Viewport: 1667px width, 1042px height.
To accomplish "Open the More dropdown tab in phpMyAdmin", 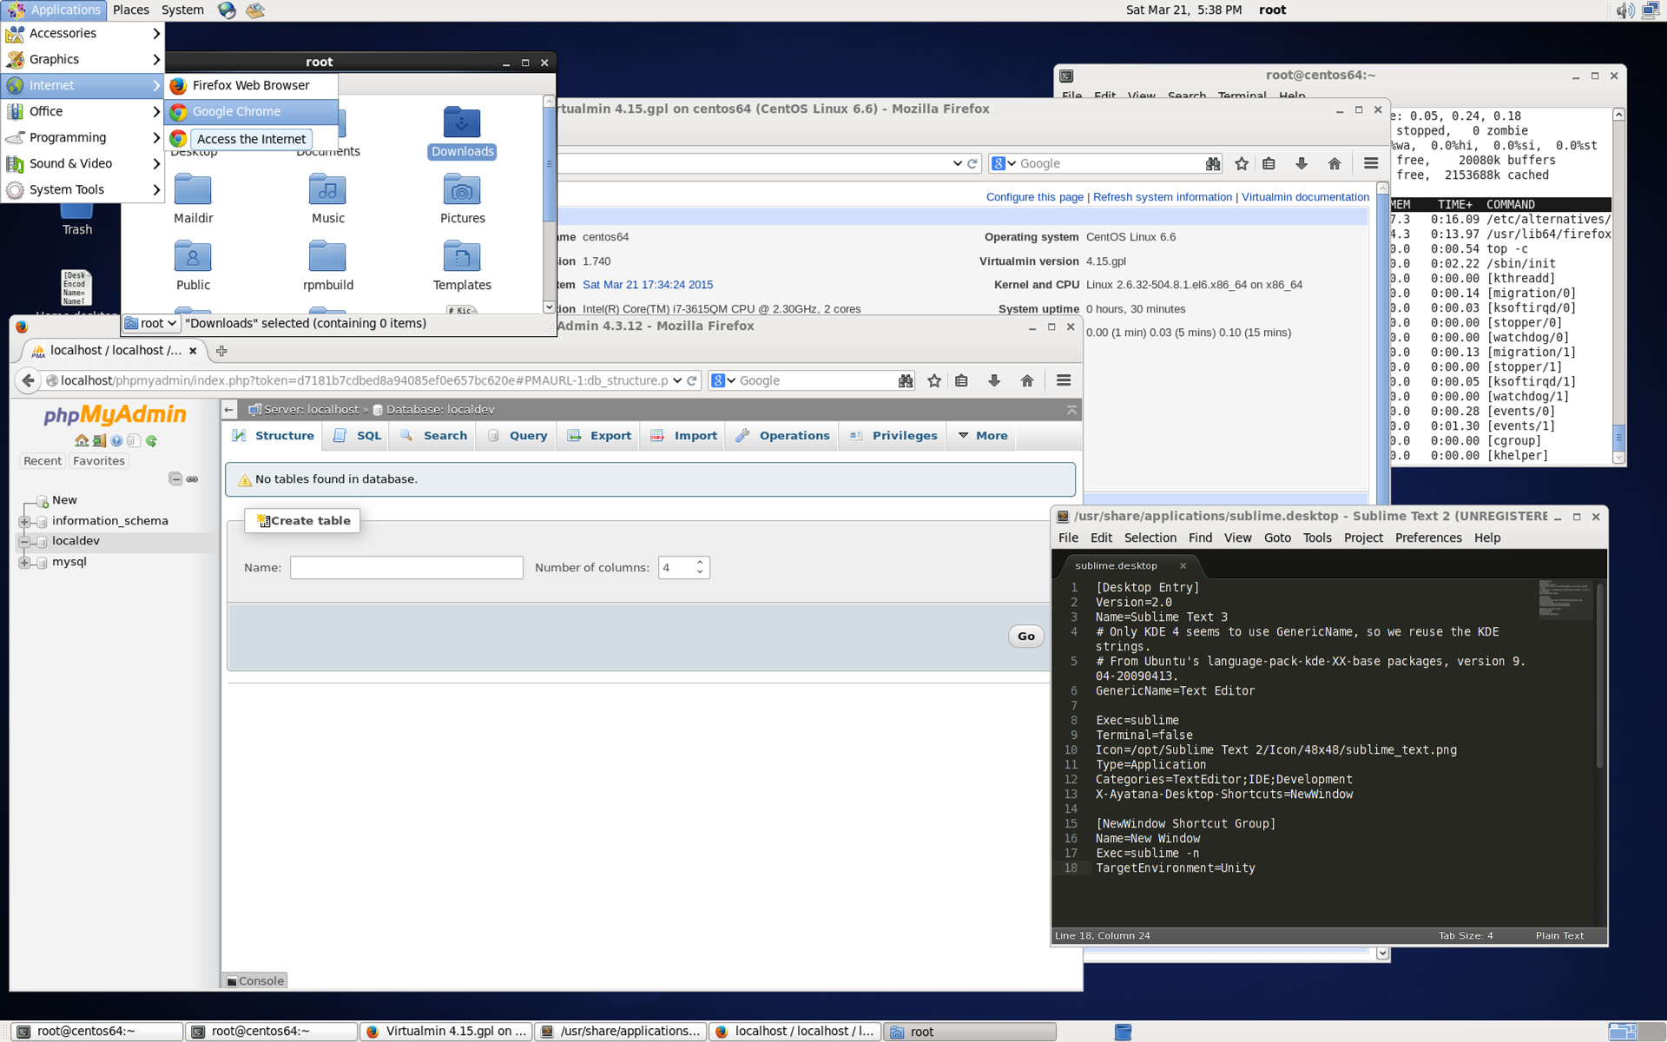I will click(983, 436).
